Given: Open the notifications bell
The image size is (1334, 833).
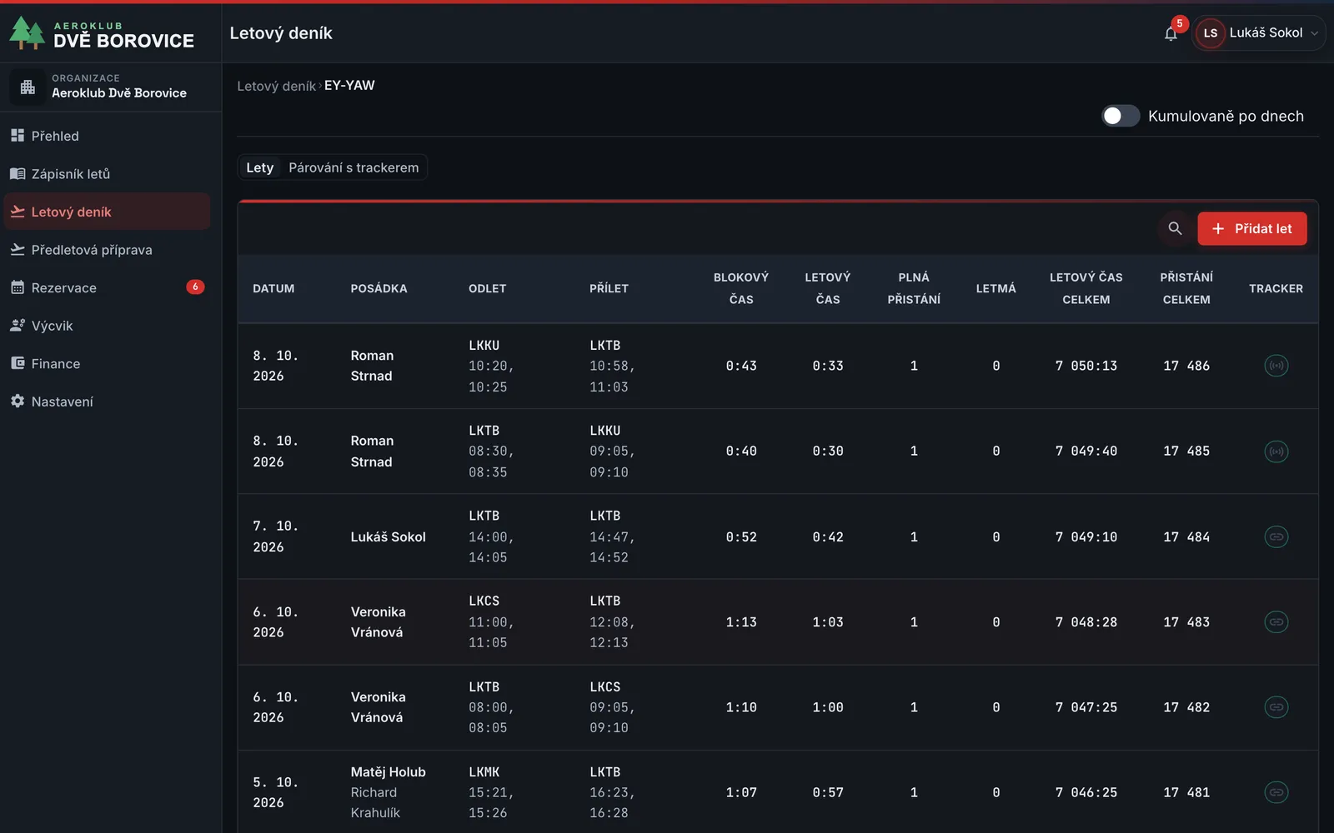Looking at the screenshot, I should [x=1171, y=33].
